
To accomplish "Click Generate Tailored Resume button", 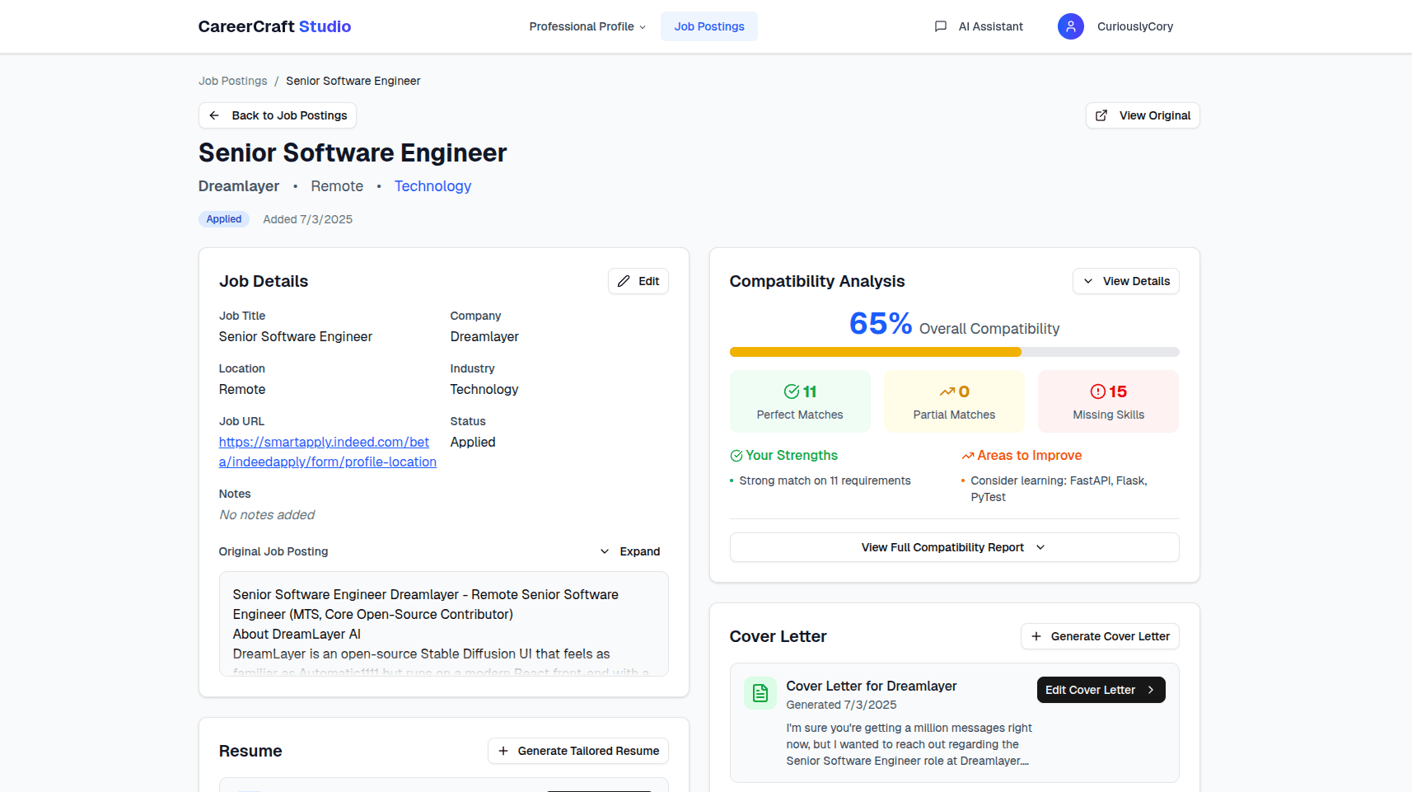I will (x=578, y=751).
